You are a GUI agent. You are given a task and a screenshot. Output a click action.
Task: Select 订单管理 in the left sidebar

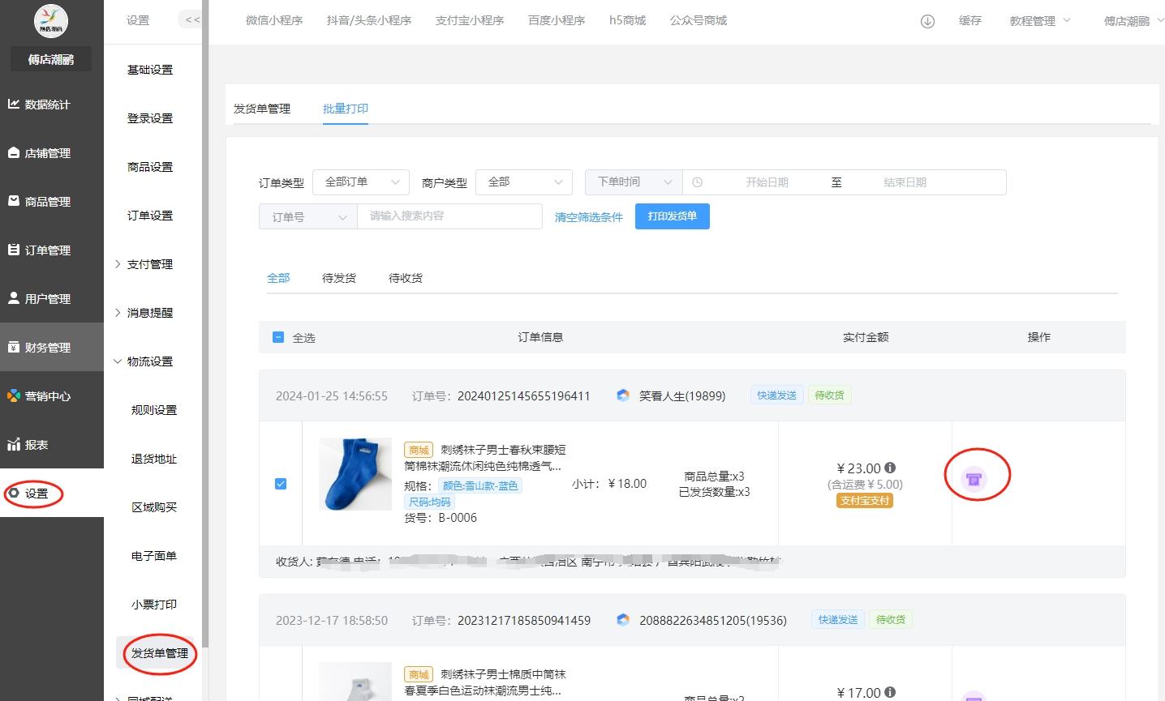45,250
